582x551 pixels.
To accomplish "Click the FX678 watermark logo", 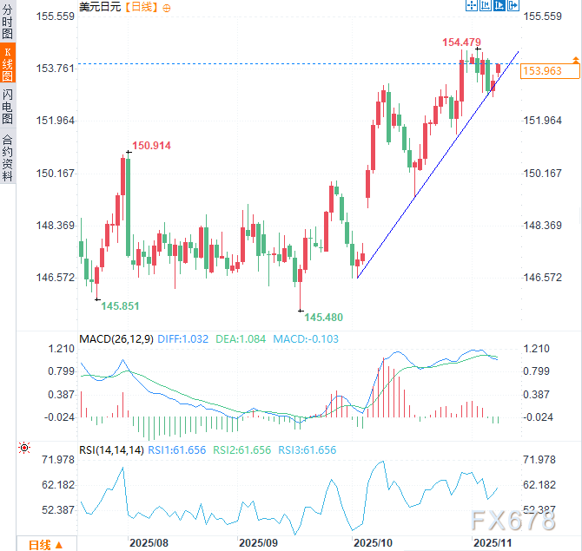I will pos(513,519).
